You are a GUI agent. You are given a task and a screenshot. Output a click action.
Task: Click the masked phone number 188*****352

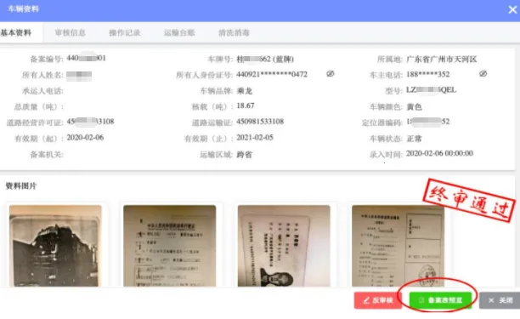pyautogui.click(x=427, y=74)
